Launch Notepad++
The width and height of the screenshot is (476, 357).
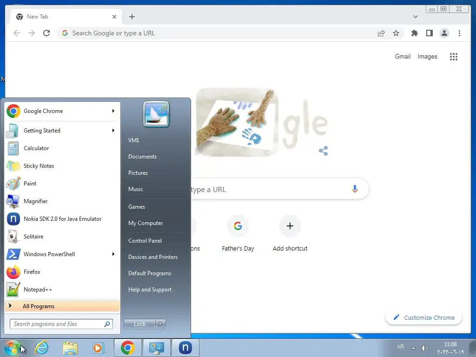point(62,289)
